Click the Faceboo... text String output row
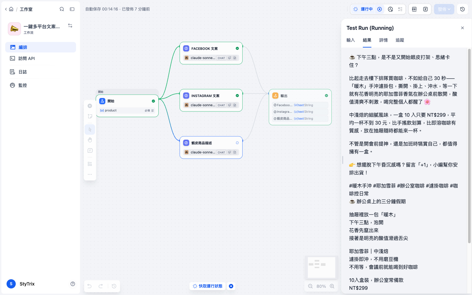This screenshot has height=295, width=472. (x=300, y=105)
